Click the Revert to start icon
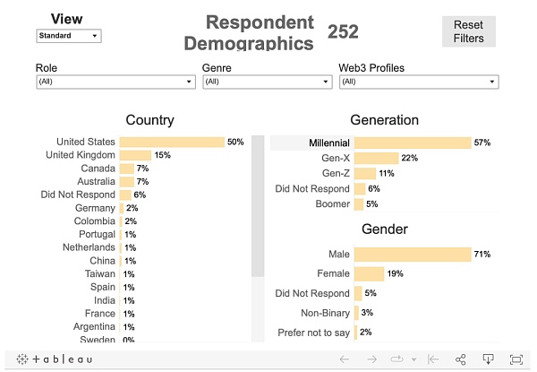537x372 pixels. (x=432, y=359)
